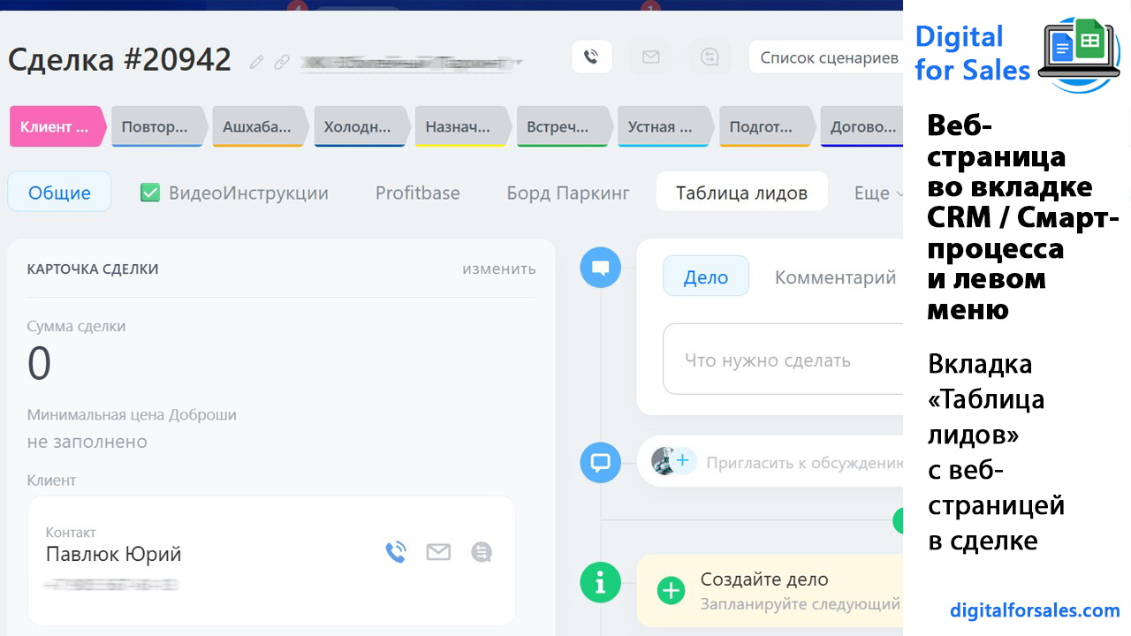Click the copy link icon beside deal title
Viewport: 1131px width, 636px height.
point(282,62)
